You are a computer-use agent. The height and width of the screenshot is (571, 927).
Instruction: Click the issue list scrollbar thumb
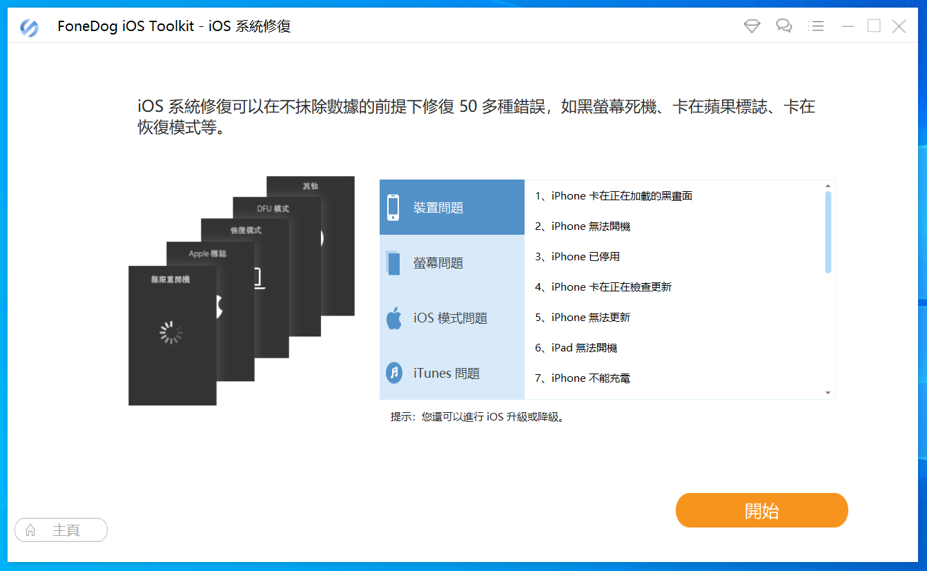[828, 232]
